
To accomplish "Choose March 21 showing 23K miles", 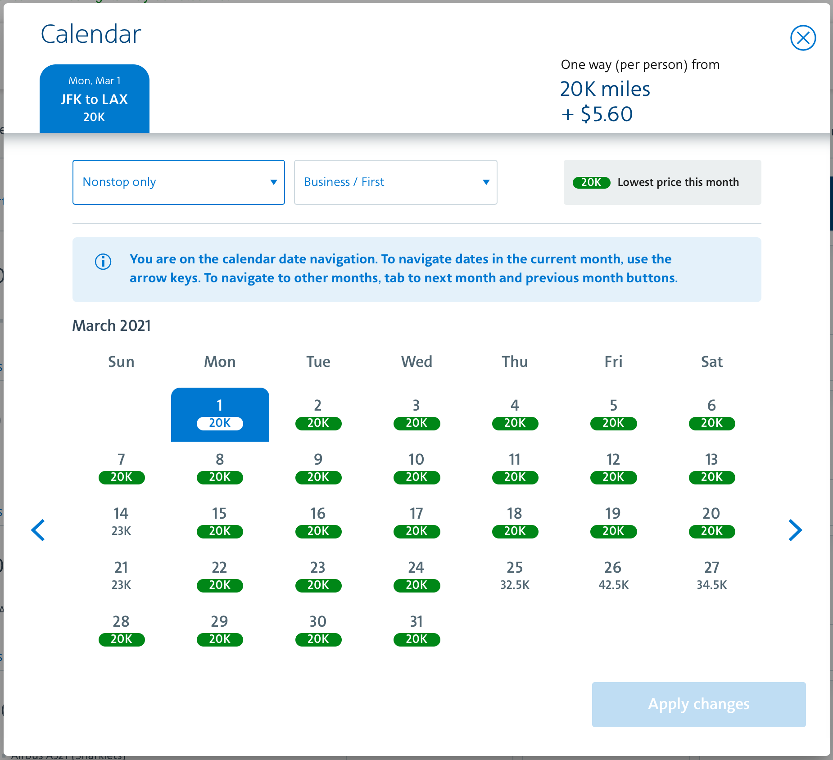I will (121, 575).
